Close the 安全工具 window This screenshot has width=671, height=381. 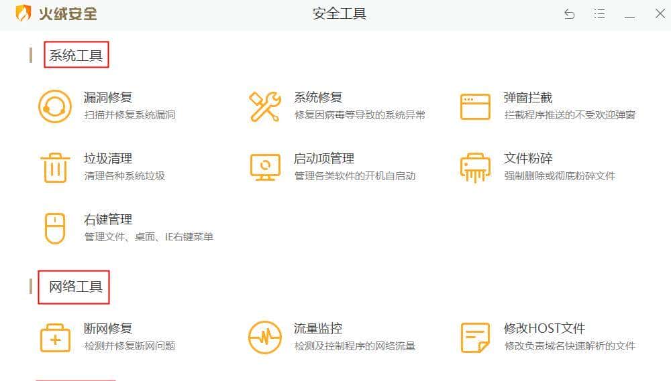(660, 13)
